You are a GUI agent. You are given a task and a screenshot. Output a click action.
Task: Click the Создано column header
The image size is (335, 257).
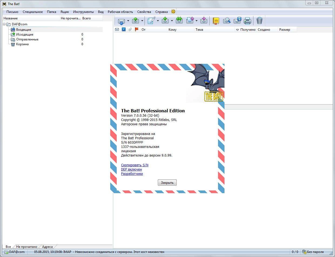(x=267, y=30)
